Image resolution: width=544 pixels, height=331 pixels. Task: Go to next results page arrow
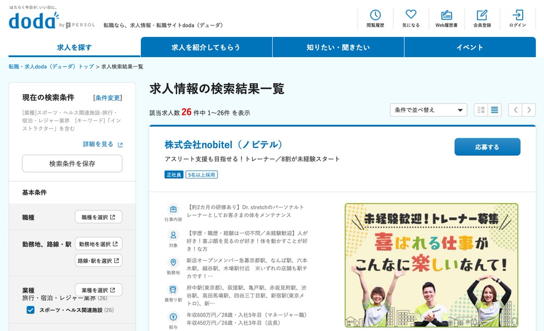coord(529,110)
